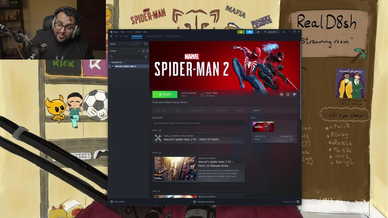Click the Manage Downloads icon

195,202
